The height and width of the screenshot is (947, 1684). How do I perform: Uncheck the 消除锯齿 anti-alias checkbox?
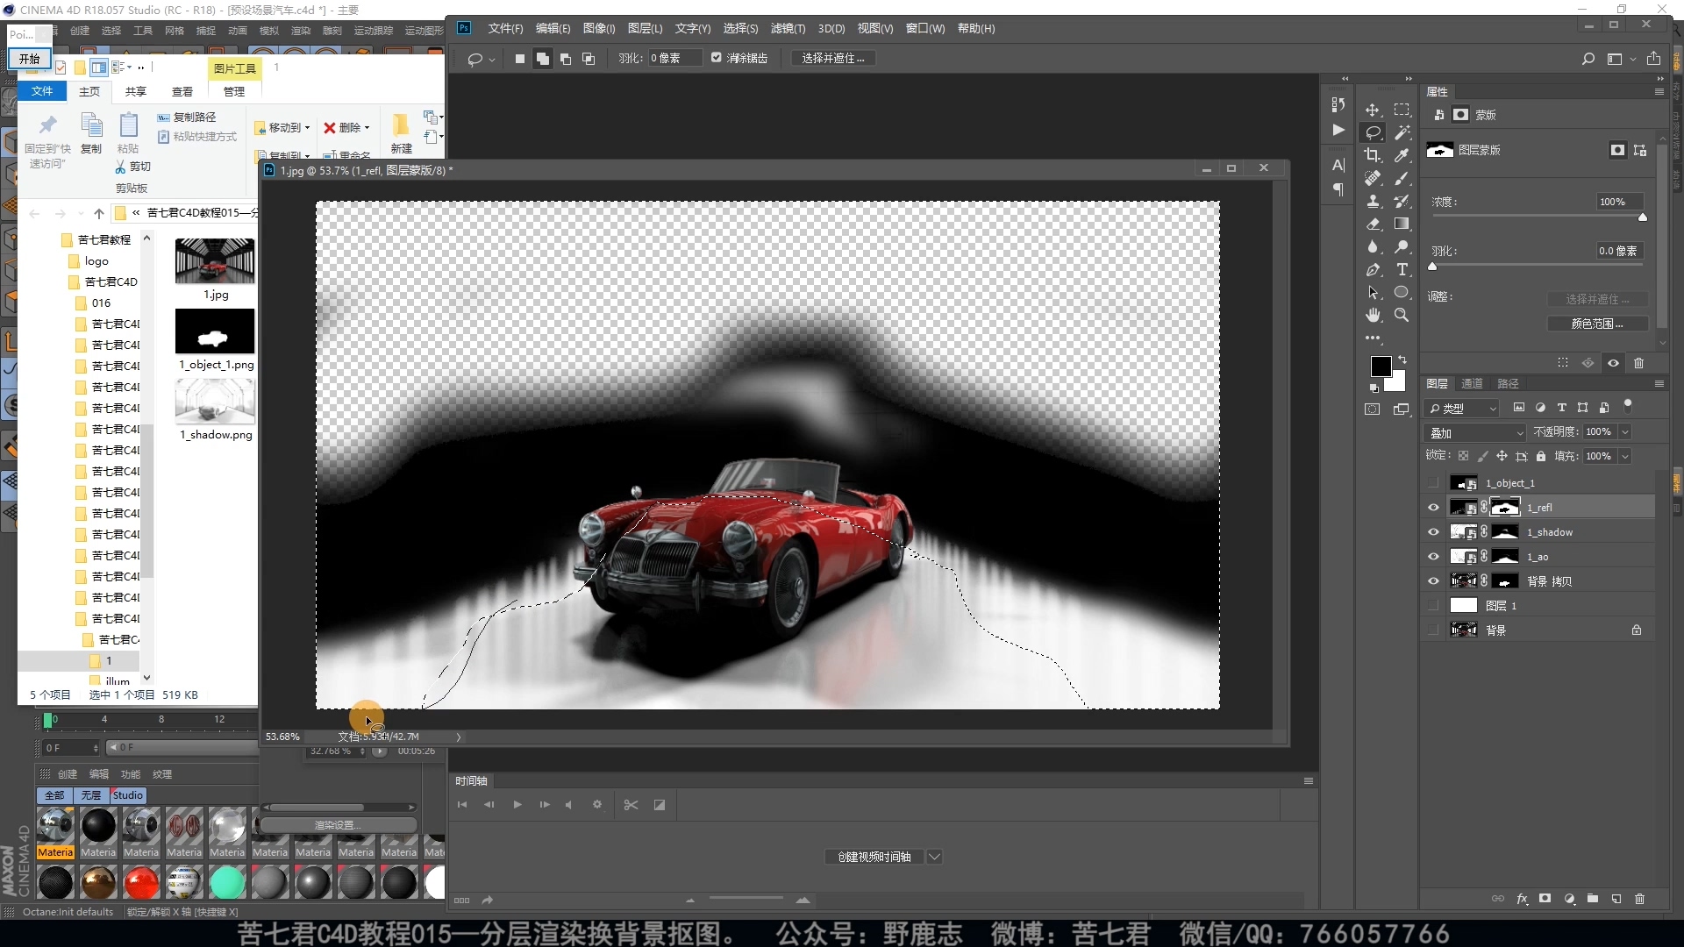click(717, 58)
